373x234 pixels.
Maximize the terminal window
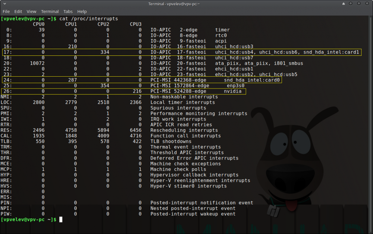pos(359,4)
